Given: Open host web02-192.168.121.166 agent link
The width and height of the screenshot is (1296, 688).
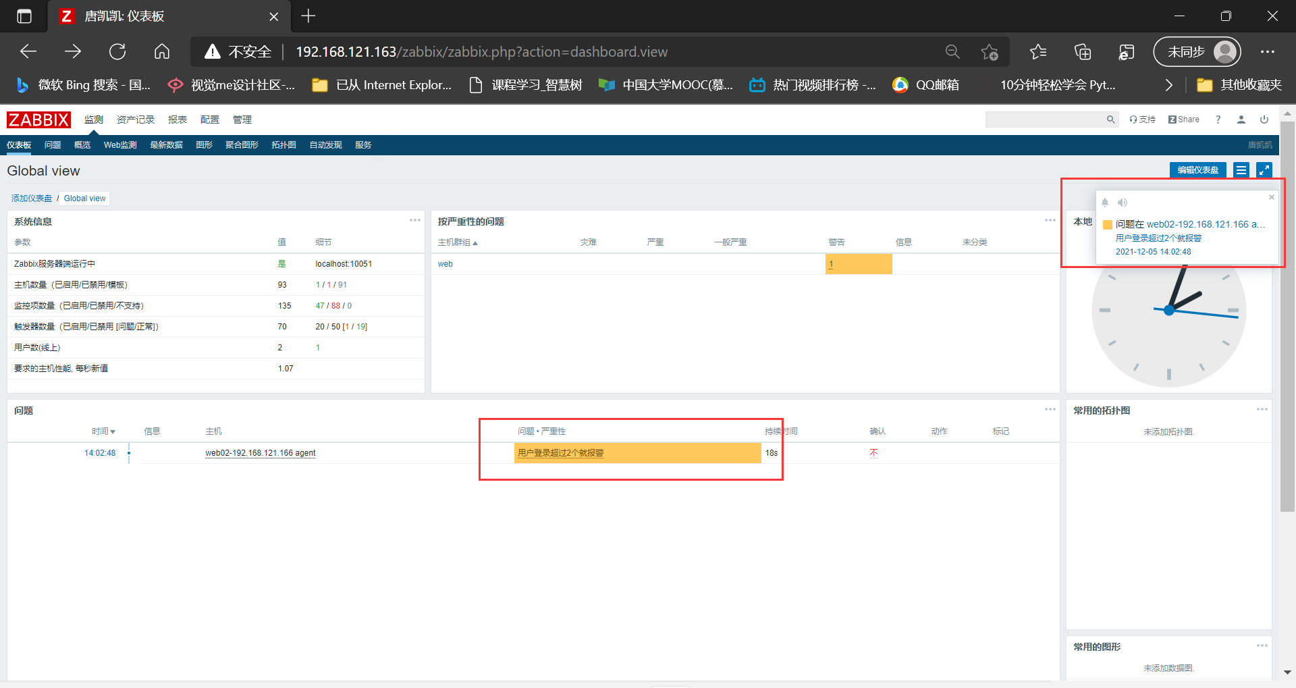Looking at the screenshot, I should click(261, 453).
